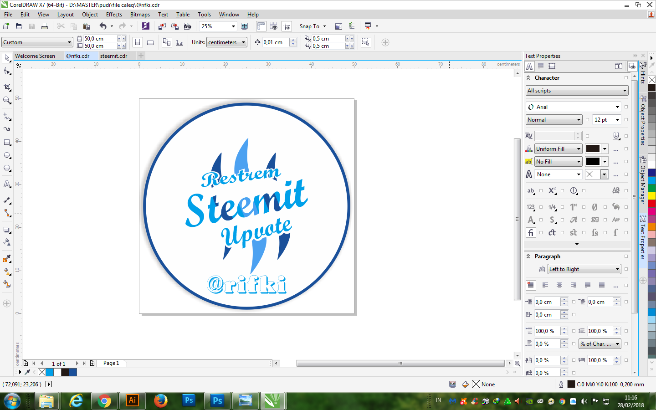This screenshot has width=656, height=410.
Task: Click the Adobe Illustrator taskbar icon
Action: (132, 400)
